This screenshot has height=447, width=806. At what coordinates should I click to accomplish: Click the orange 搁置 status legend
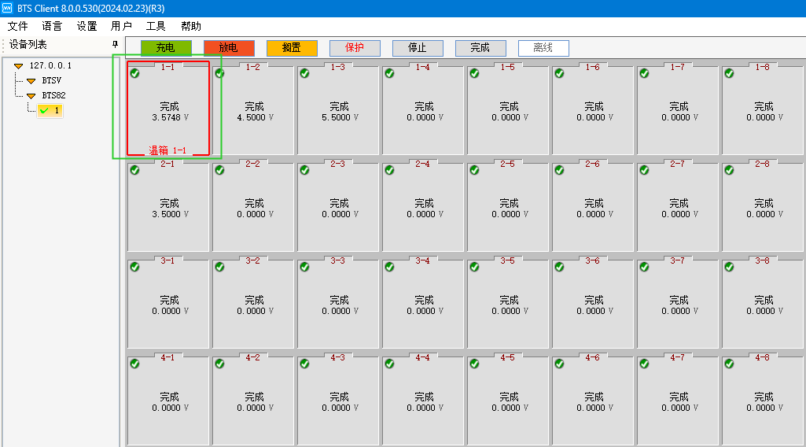292,48
